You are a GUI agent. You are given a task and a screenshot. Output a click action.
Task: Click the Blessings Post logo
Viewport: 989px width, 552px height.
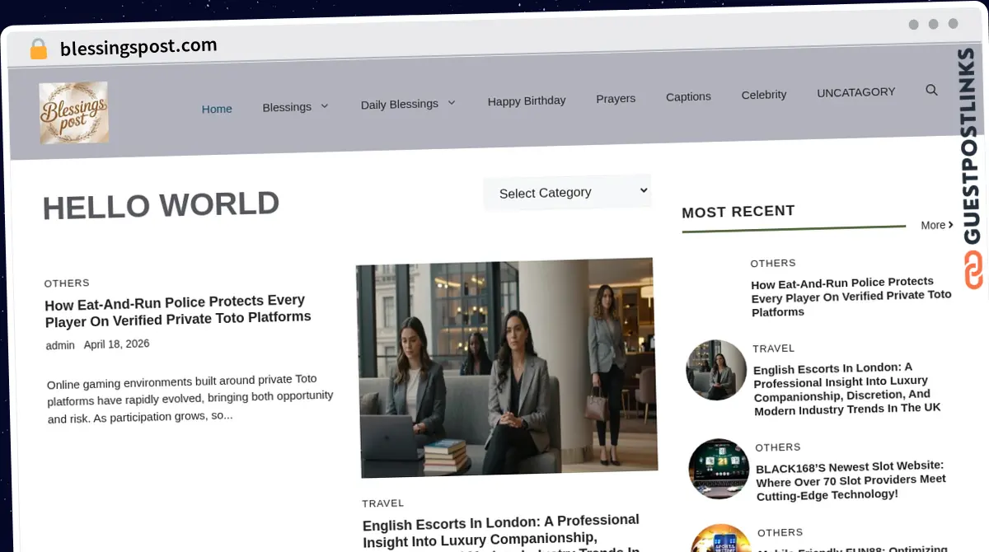(x=73, y=113)
